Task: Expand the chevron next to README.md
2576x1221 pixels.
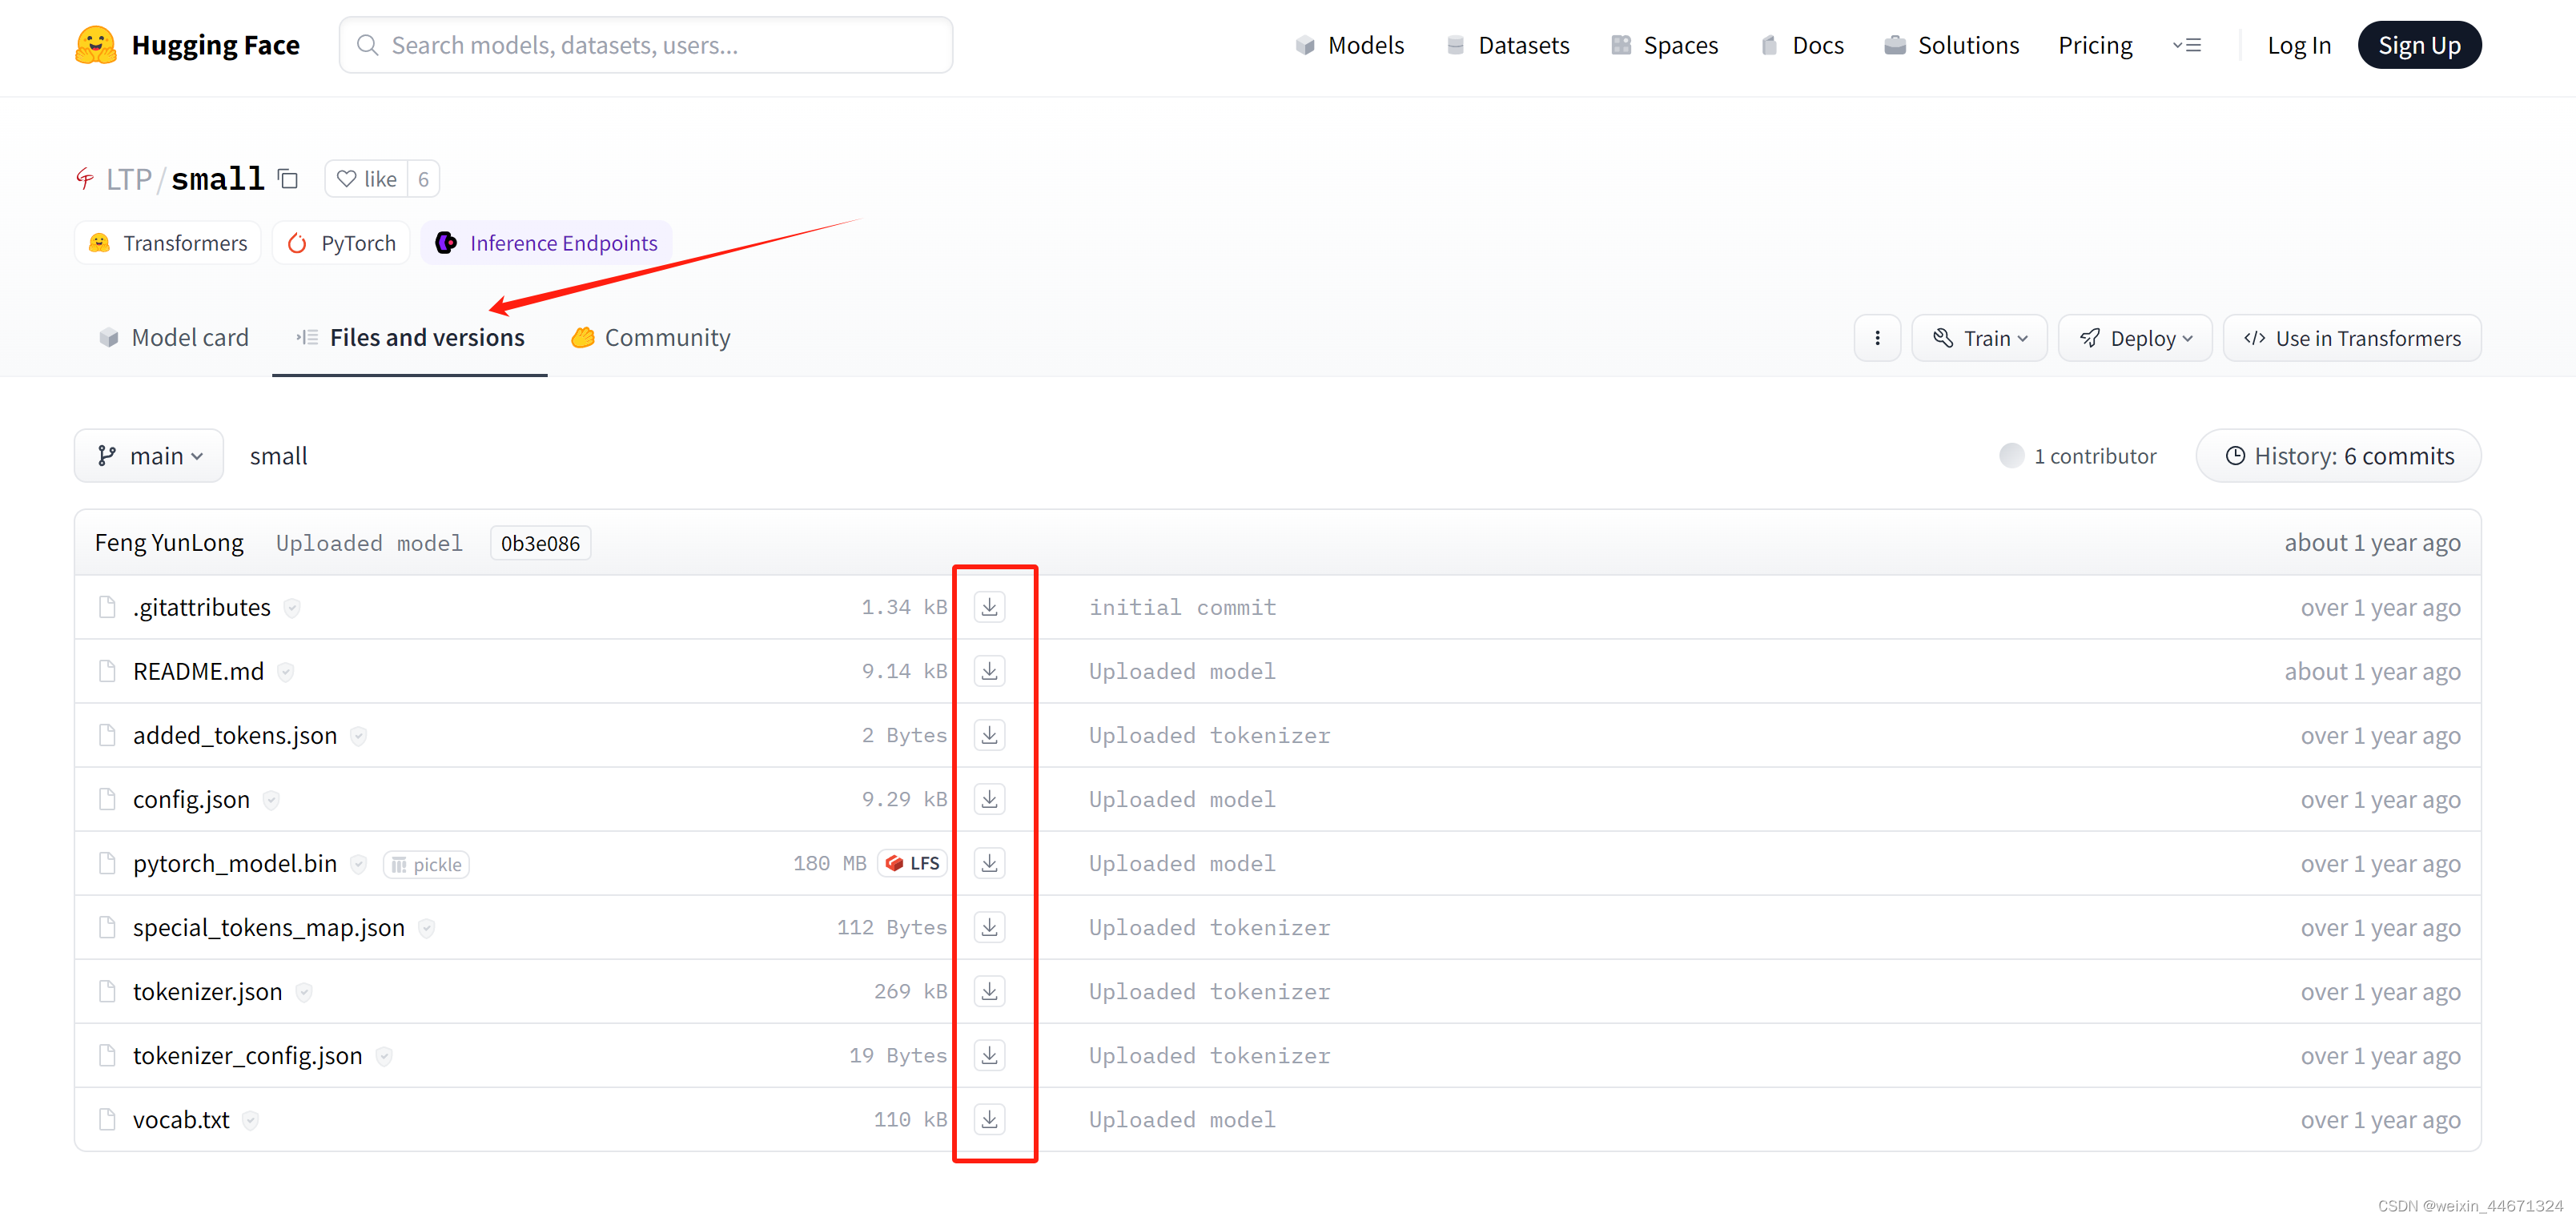Action: coord(286,671)
